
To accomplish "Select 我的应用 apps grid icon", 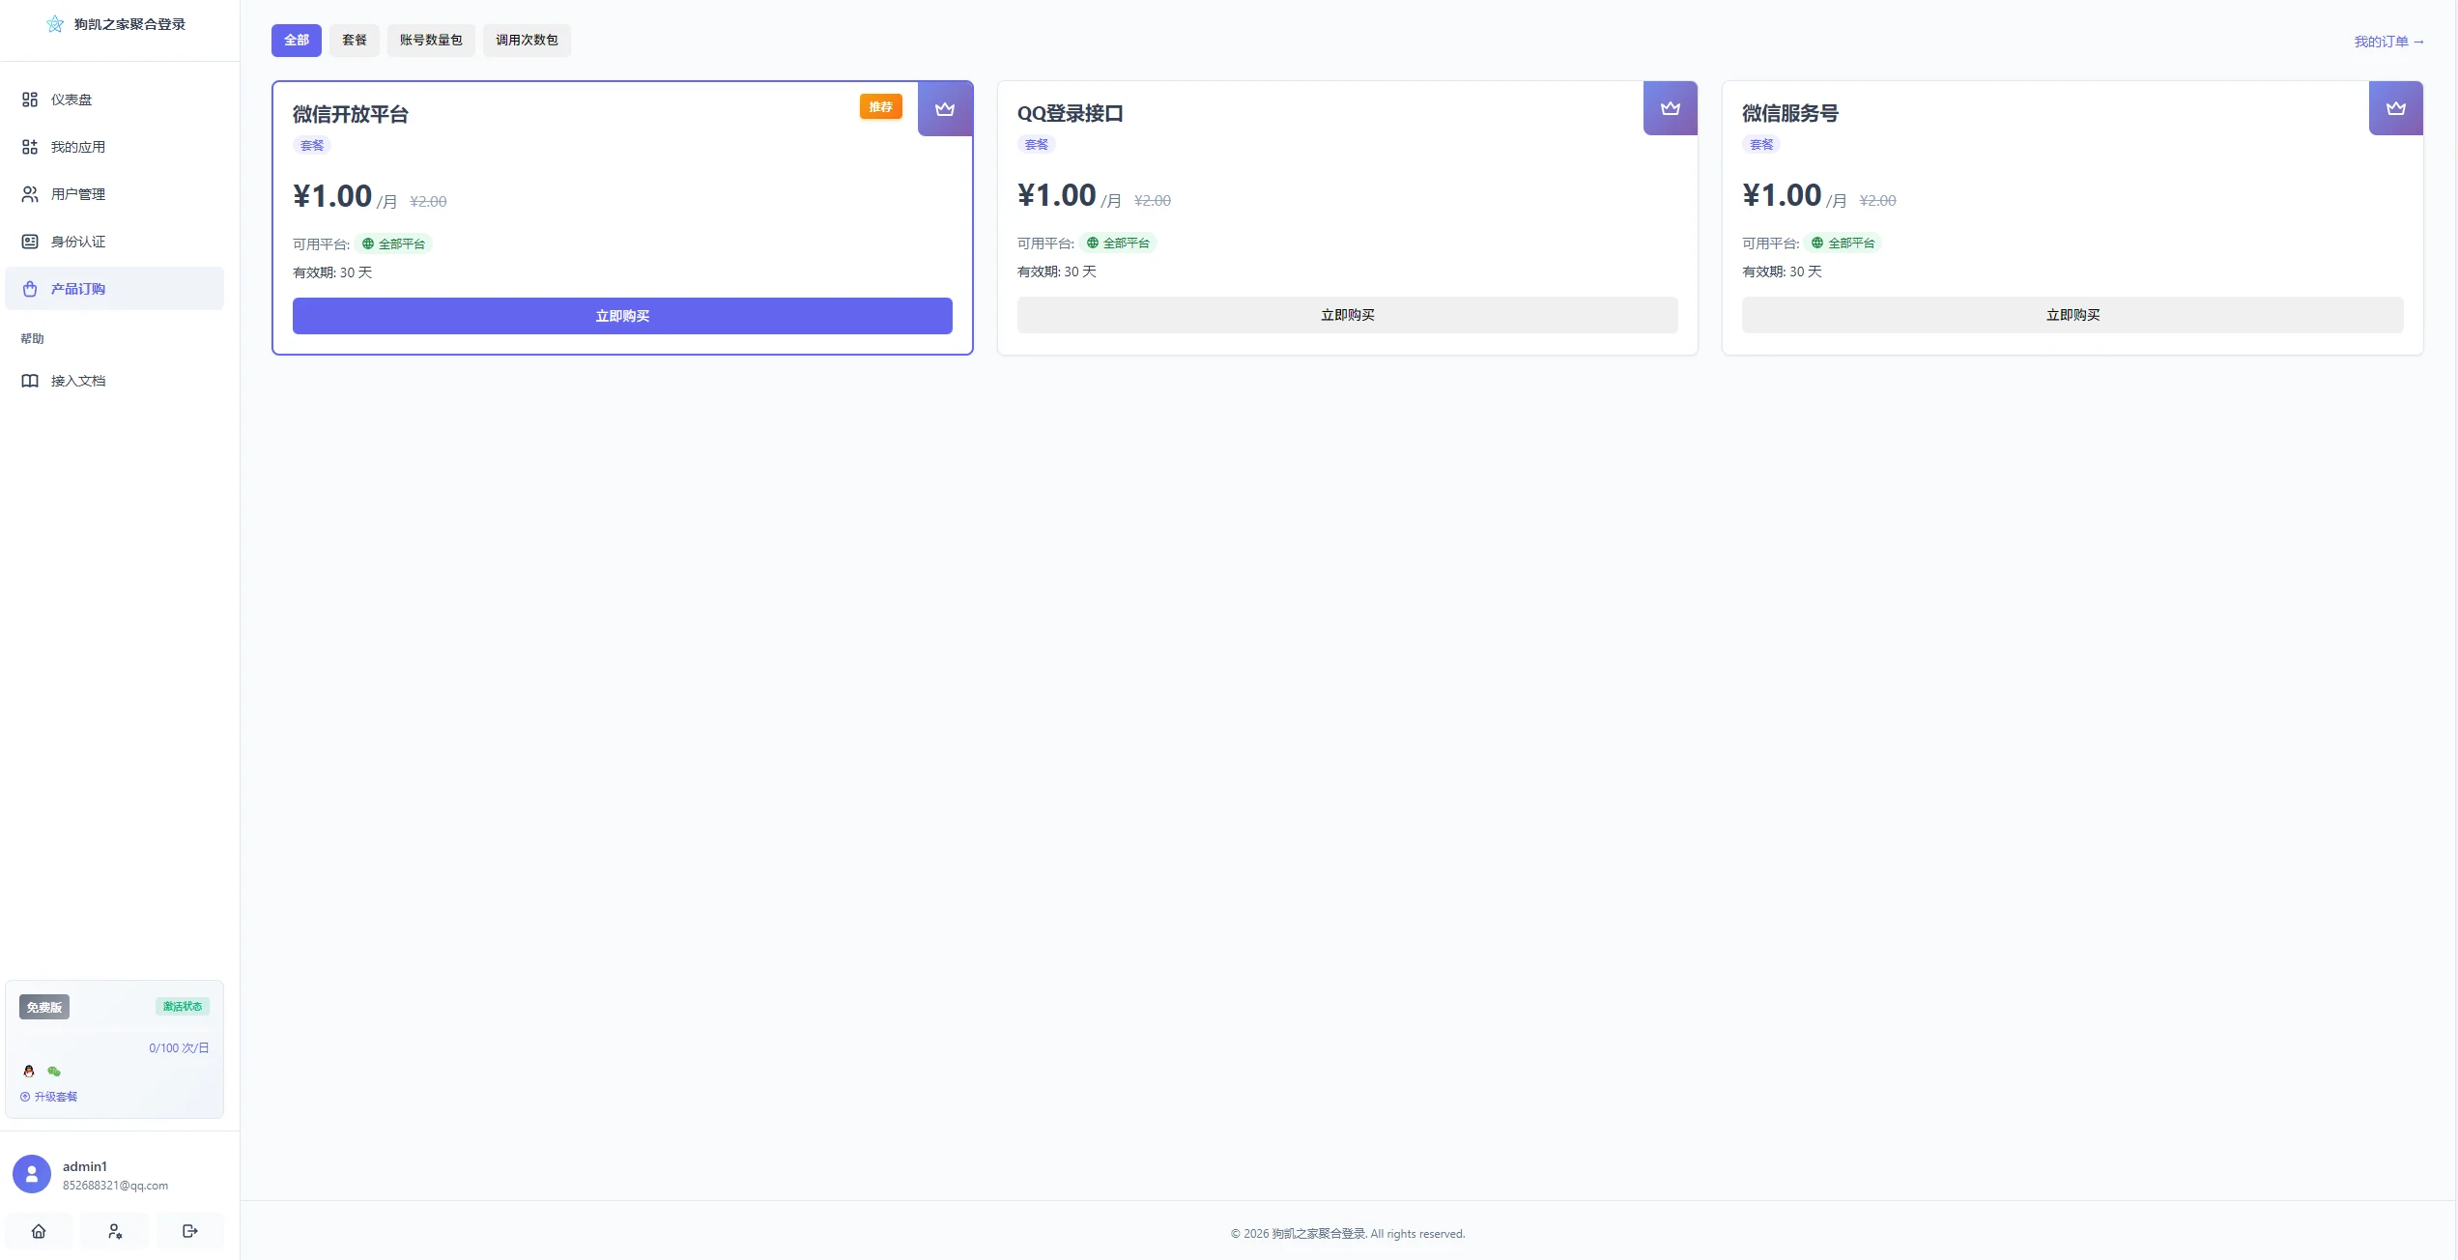I will (x=30, y=147).
